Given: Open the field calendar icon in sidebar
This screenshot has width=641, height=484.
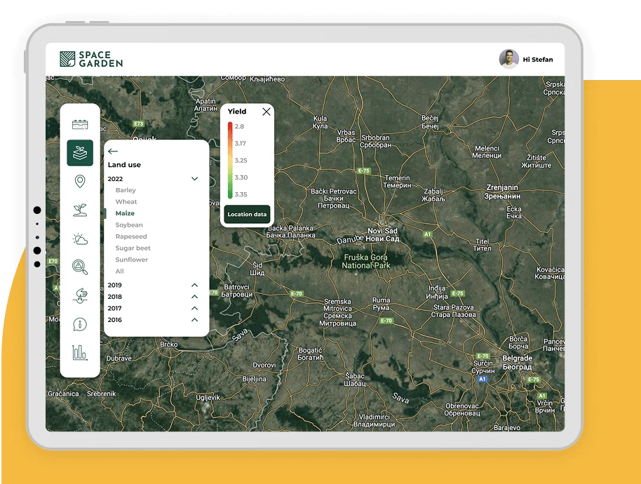Looking at the screenshot, I should pyautogui.click(x=80, y=124).
